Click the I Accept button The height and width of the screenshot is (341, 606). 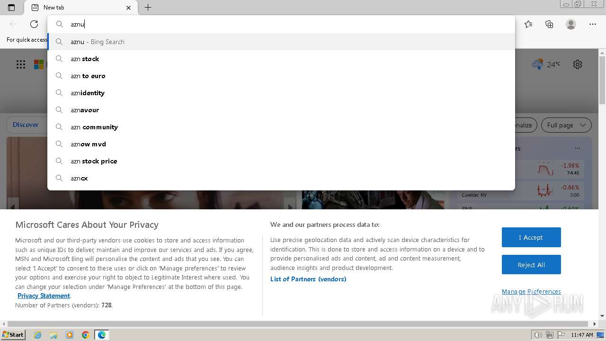(x=531, y=237)
